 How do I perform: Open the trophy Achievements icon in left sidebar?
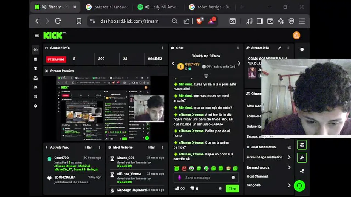(x=36, y=68)
